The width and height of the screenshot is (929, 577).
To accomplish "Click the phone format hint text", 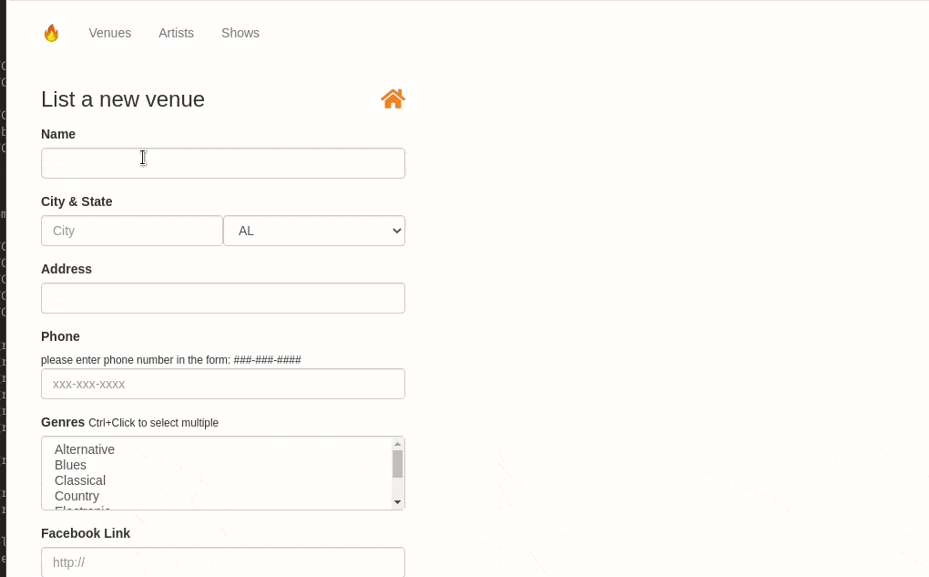I will click(x=171, y=360).
